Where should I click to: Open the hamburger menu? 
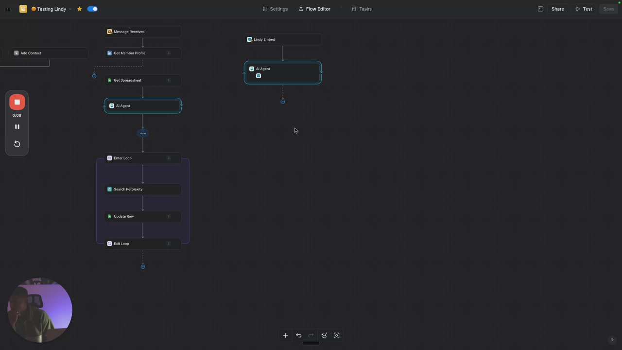pos(9,9)
